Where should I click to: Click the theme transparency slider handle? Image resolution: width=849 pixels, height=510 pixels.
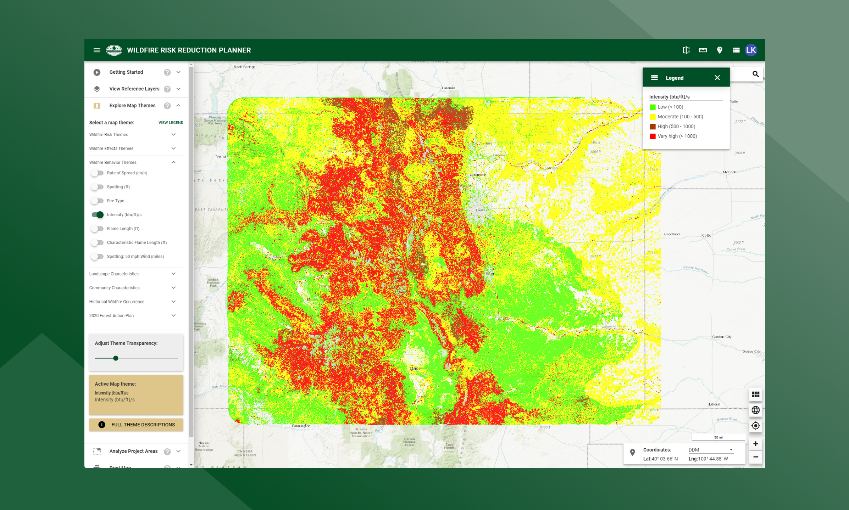pos(116,358)
